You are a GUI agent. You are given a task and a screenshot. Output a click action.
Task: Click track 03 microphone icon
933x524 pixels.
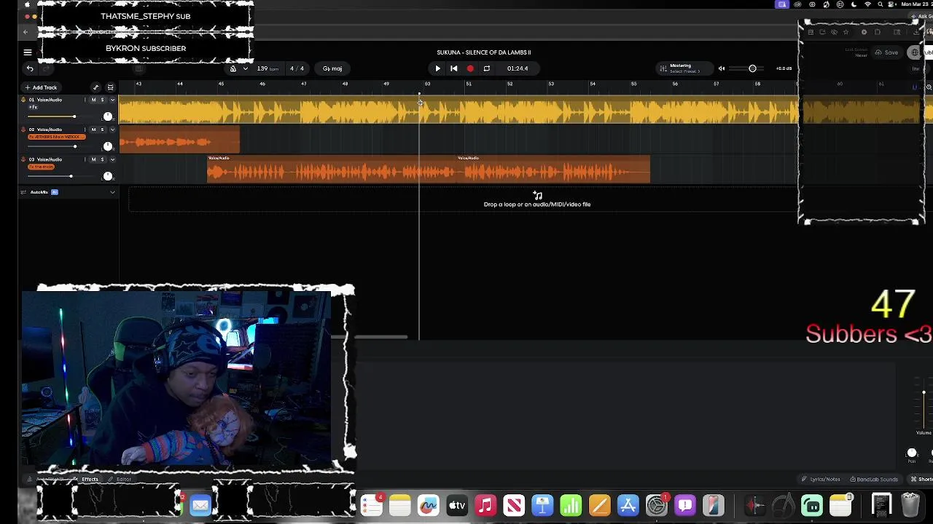click(x=23, y=159)
